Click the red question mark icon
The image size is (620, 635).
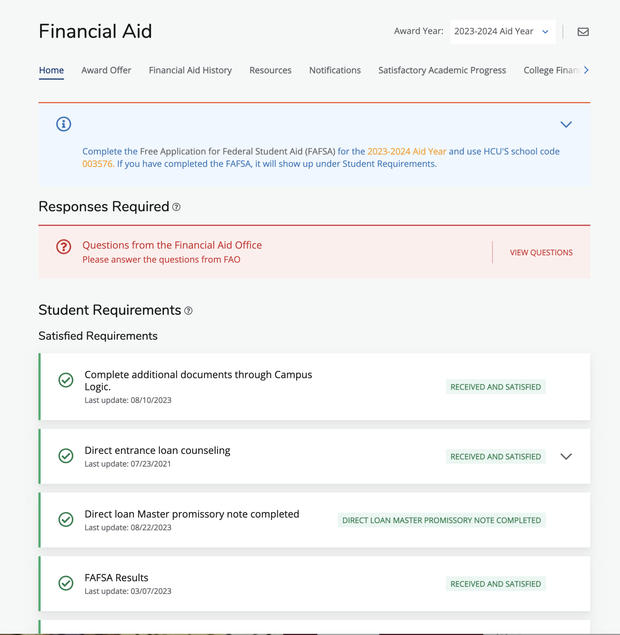[x=64, y=246]
